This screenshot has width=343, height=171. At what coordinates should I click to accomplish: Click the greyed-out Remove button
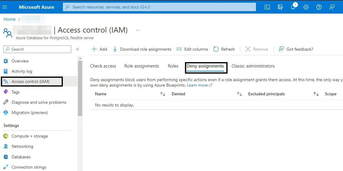tap(257, 49)
